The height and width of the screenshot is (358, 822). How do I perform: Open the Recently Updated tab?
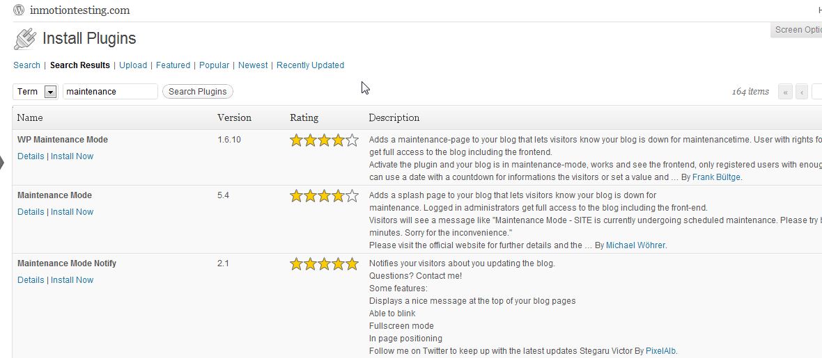tap(310, 65)
